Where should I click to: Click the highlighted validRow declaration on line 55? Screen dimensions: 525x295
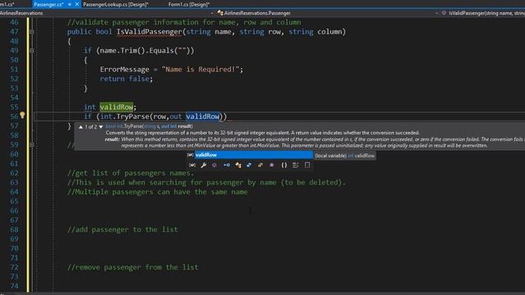click(116, 107)
